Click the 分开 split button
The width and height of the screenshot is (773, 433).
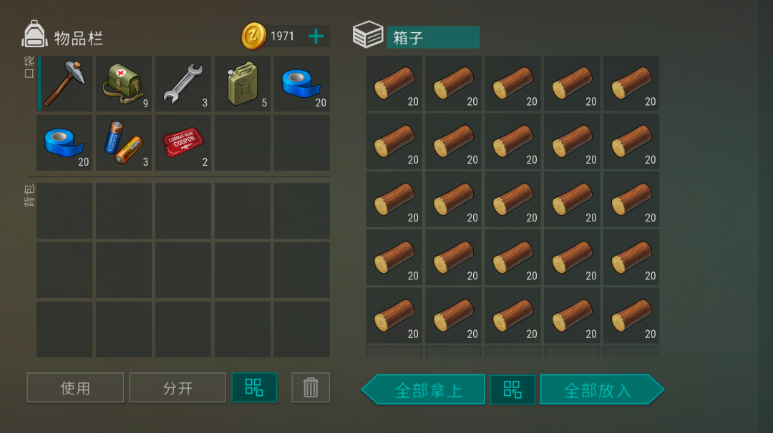click(178, 388)
